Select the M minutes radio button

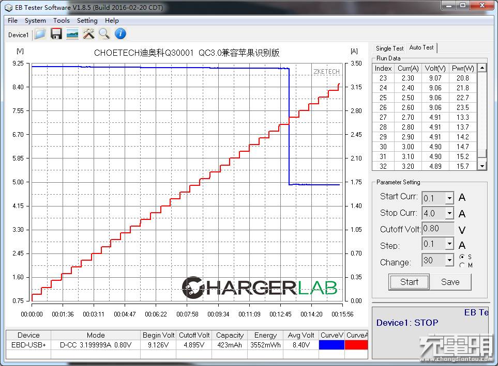point(462,265)
